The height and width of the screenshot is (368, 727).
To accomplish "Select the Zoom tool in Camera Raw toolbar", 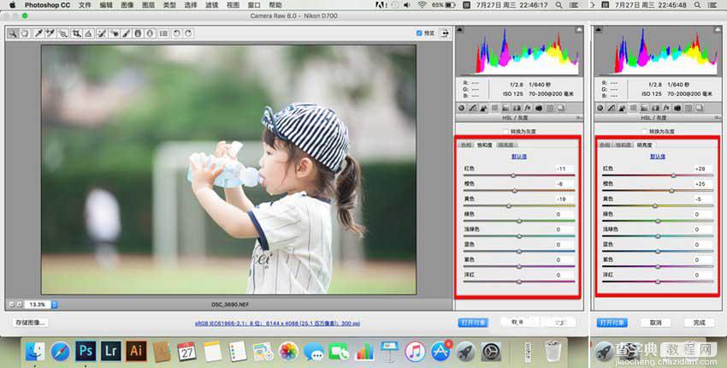I will coord(13,33).
